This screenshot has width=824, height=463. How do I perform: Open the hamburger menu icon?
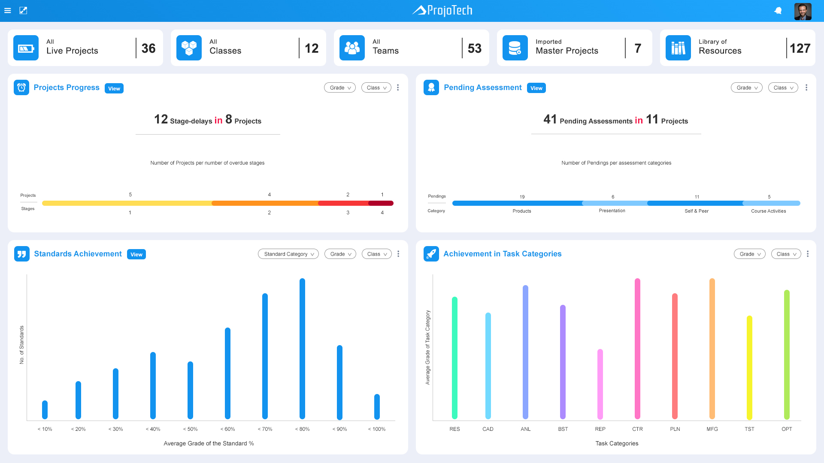click(7, 10)
